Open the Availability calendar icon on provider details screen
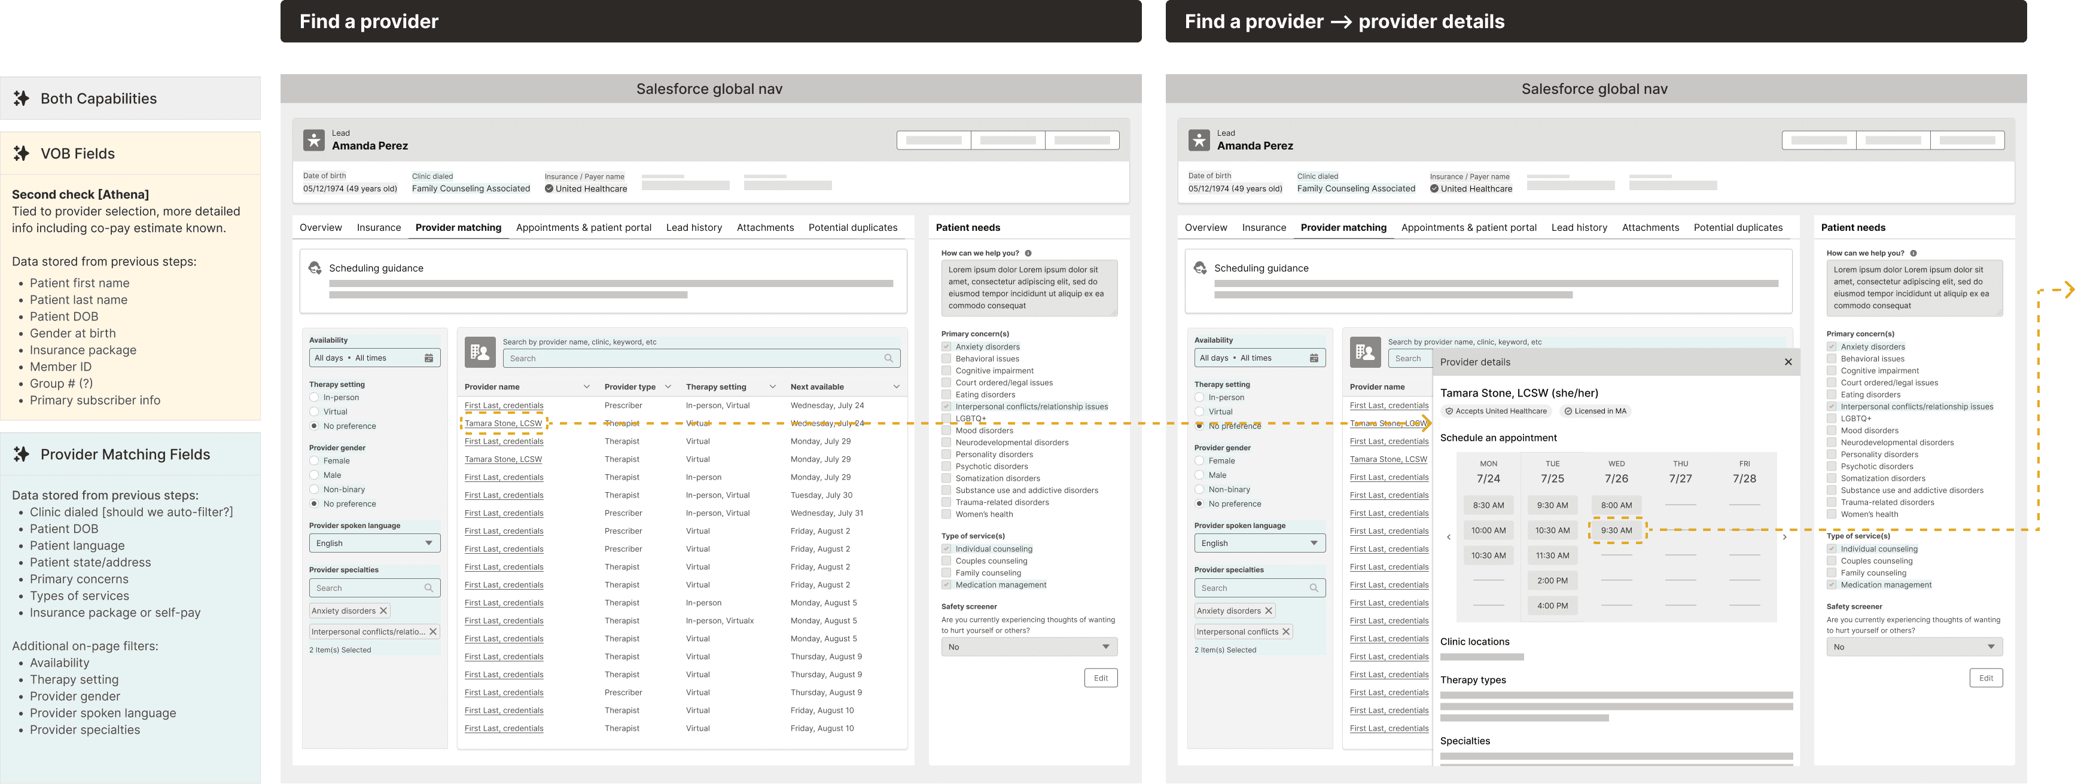Screen dimensions: 2075x784 point(1314,358)
